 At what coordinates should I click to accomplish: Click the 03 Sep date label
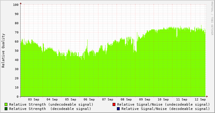click(34, 100)
